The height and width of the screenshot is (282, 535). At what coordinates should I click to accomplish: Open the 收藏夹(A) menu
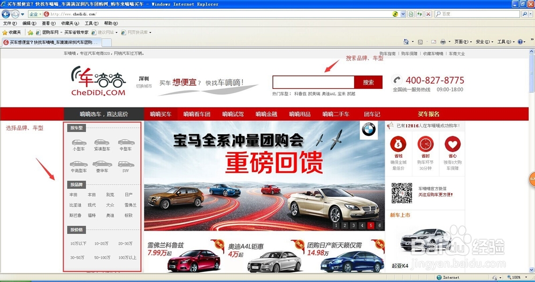[x=70, y=23]
